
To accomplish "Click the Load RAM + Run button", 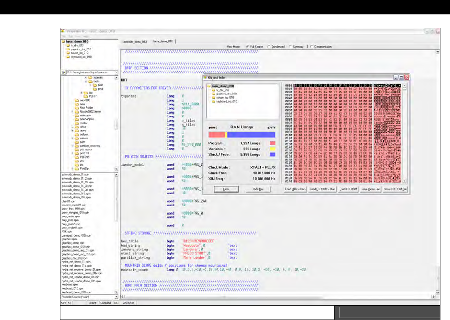I will pos(294,189).
